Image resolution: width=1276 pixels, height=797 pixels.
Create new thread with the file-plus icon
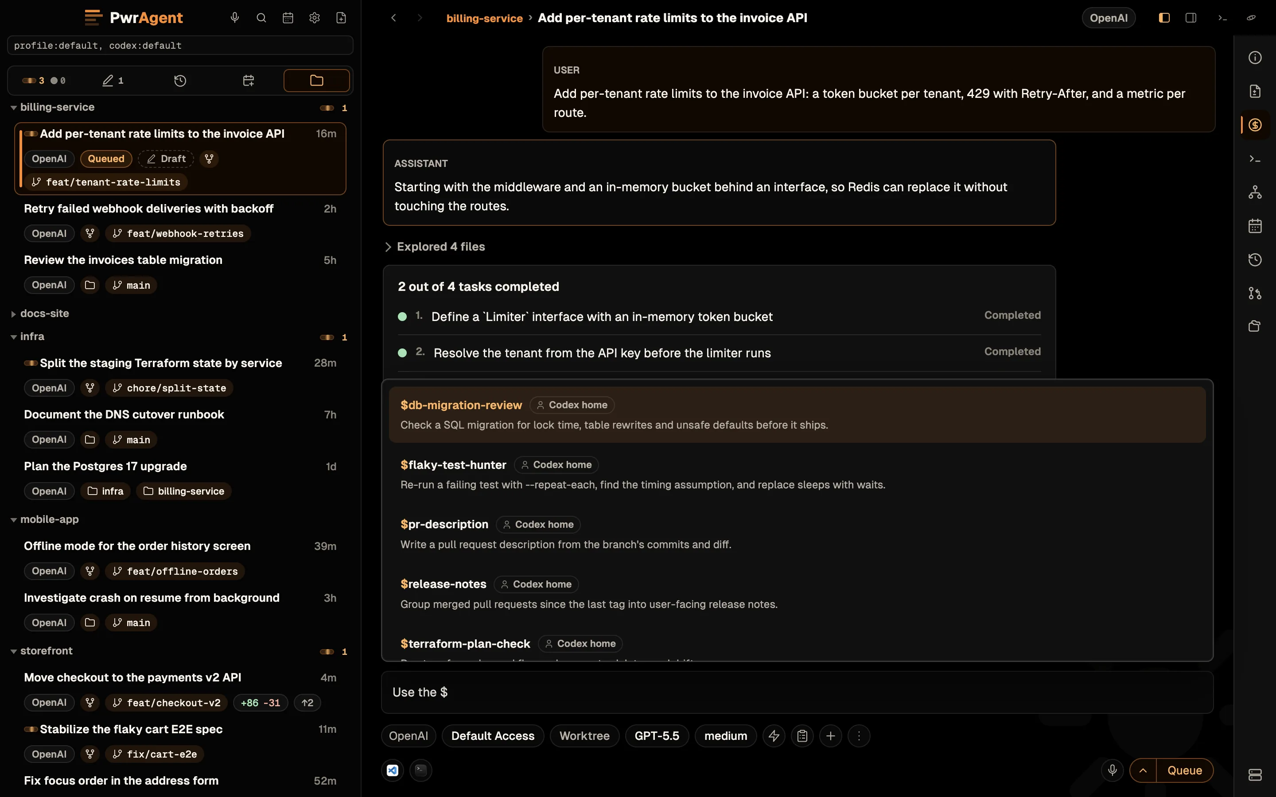click(x=341, y=18)
